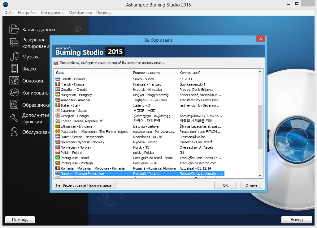Select Portuguese - Portugal row
This screenshot has height=228, width=317.
[x=139, y=163]
